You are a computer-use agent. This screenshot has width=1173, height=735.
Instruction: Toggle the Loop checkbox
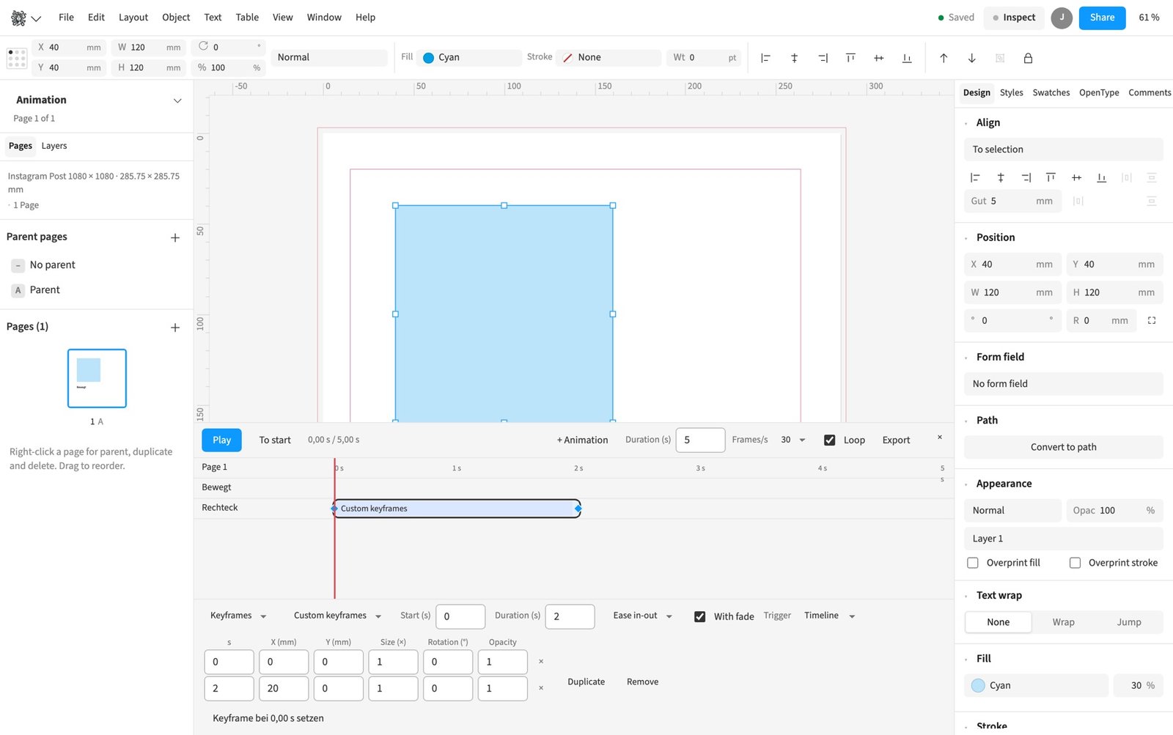pos(830,440)
